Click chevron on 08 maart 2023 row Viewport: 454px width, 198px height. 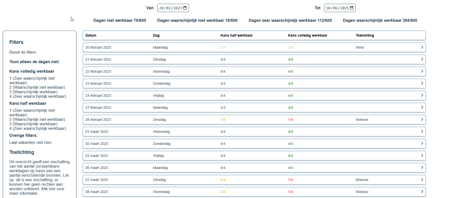422,191
